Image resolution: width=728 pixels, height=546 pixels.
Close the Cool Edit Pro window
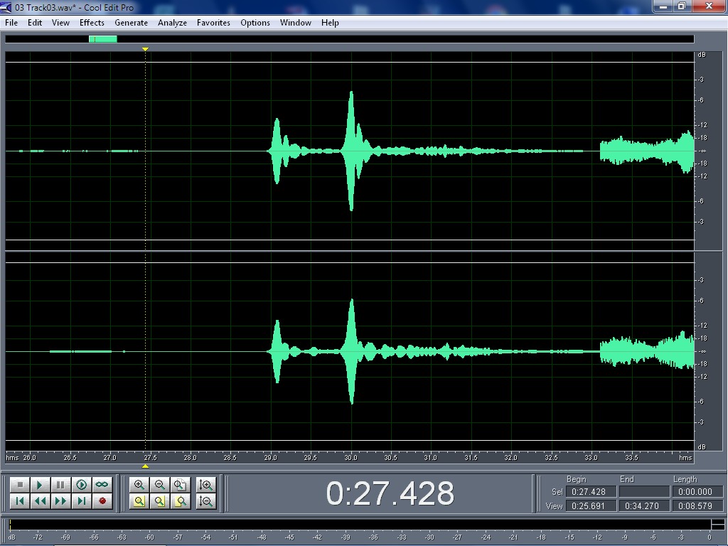coord(709,6)
